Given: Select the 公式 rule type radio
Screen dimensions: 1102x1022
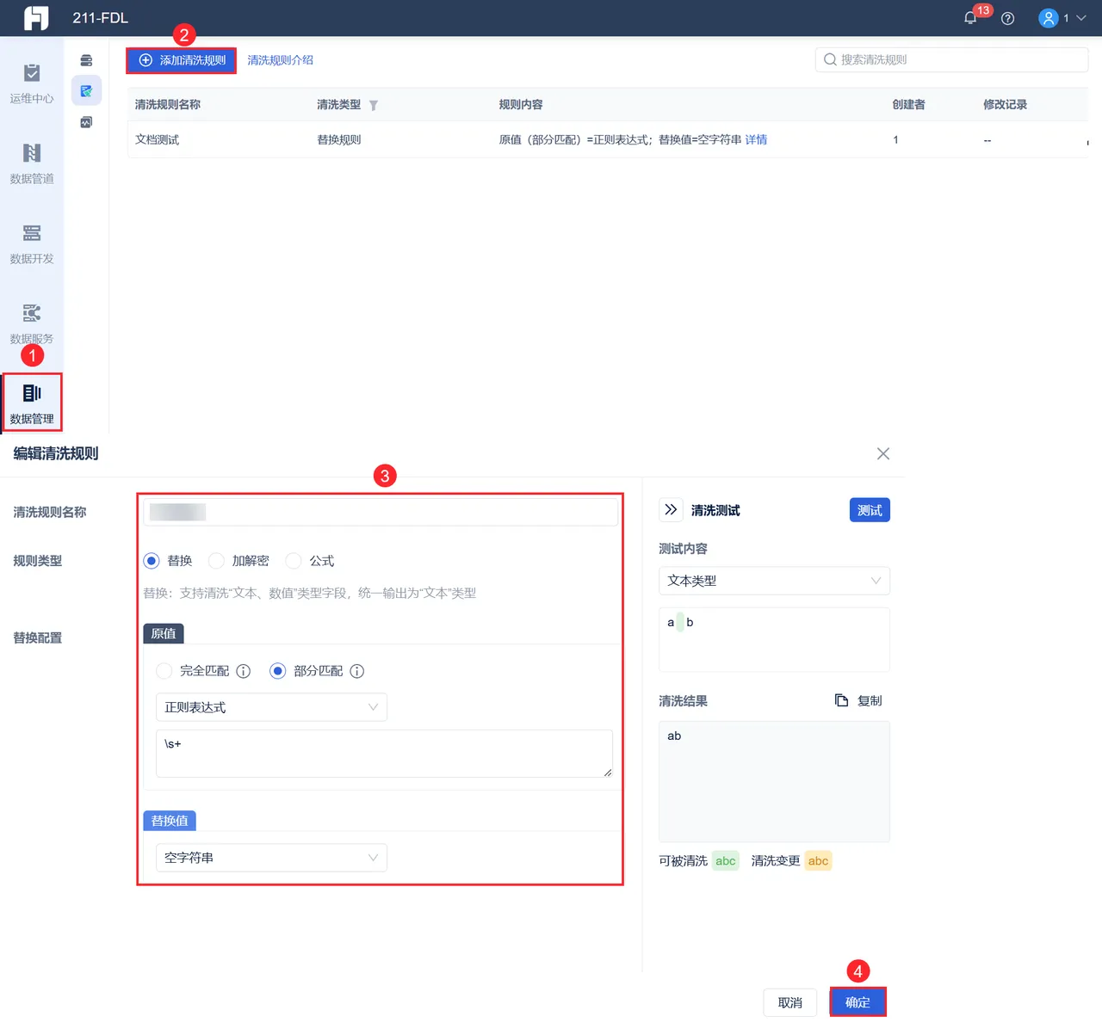Looking at the screenshot, I should [x=293, y=561].
